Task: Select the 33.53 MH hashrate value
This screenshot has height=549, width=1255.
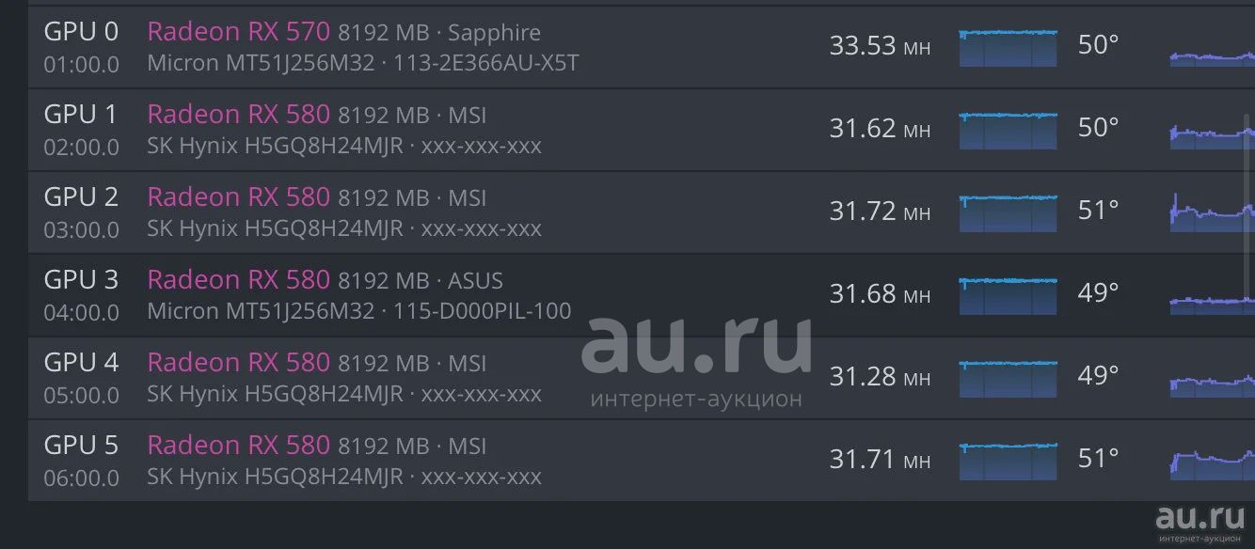Action: [x=880, y=46]
